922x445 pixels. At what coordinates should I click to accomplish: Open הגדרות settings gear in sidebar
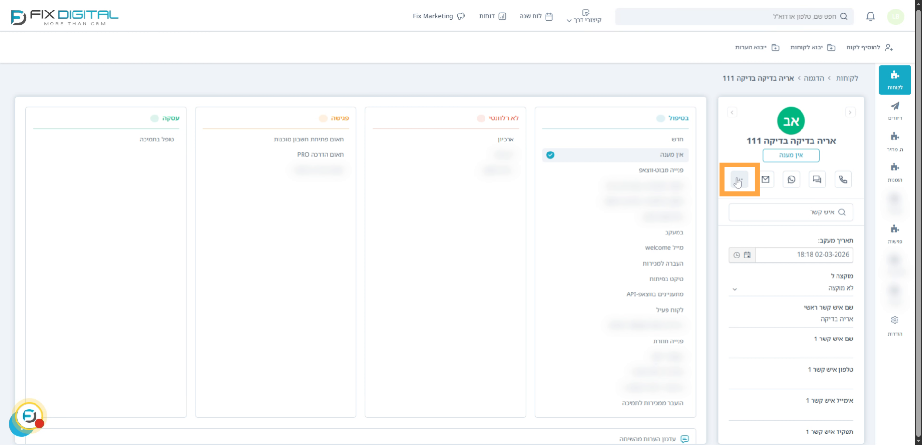[895, 320]
